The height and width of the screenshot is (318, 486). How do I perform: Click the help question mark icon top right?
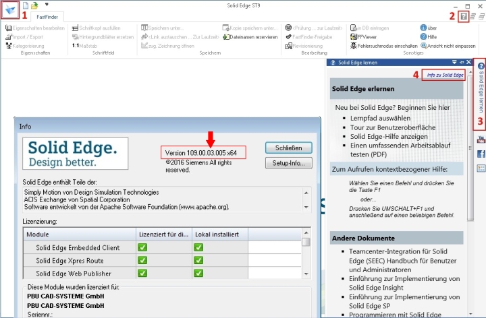(x=464, y=16)
